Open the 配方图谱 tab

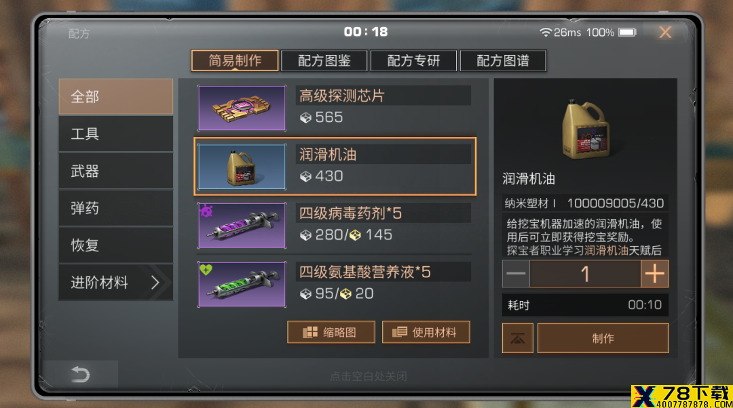503,61
